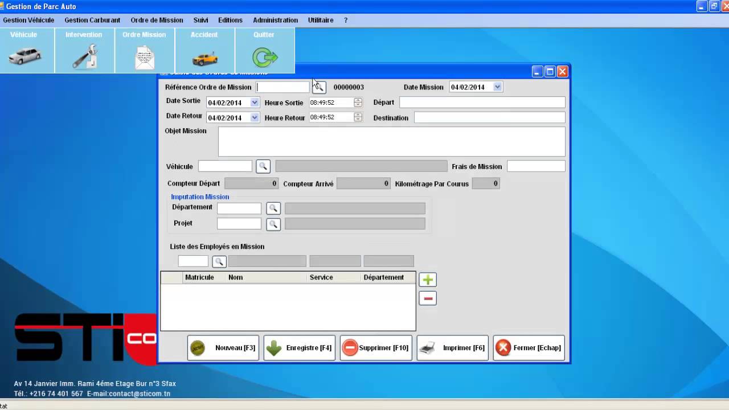Click the Départ text field
The width and height of the screenshot is (729, 410).
[482, 102]
